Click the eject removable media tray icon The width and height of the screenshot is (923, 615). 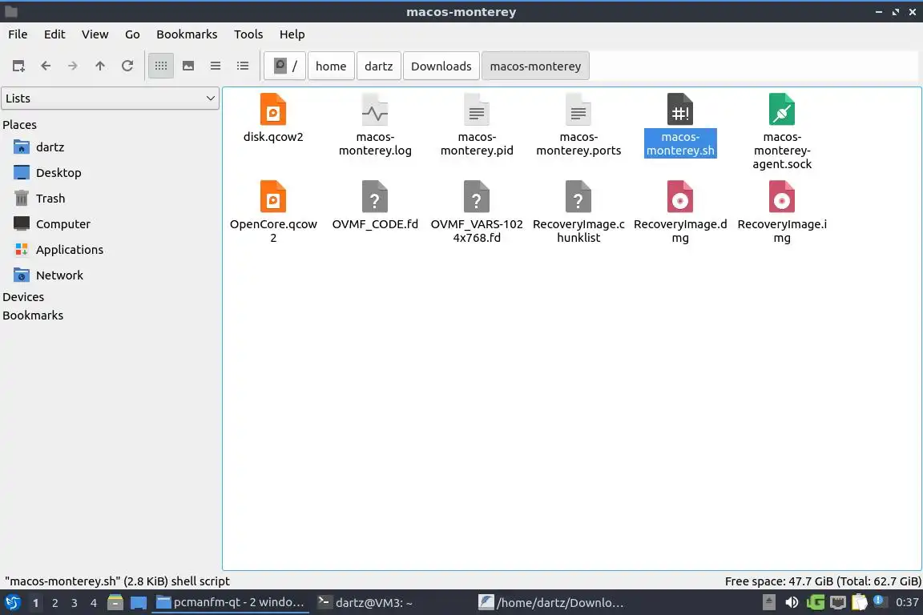(x=769, y=603)
